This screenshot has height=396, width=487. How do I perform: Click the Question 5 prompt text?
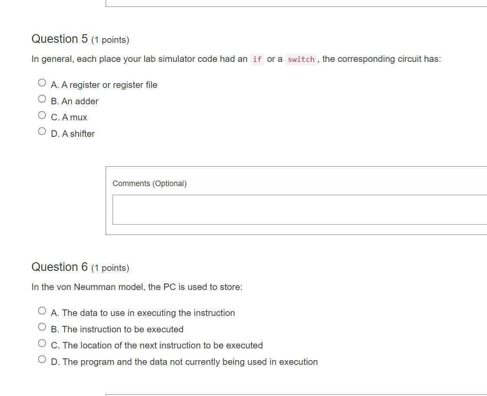[130, 59]
